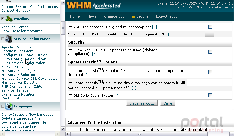
Task: Open Edit a Language File
Action: (x=18, y=126)
